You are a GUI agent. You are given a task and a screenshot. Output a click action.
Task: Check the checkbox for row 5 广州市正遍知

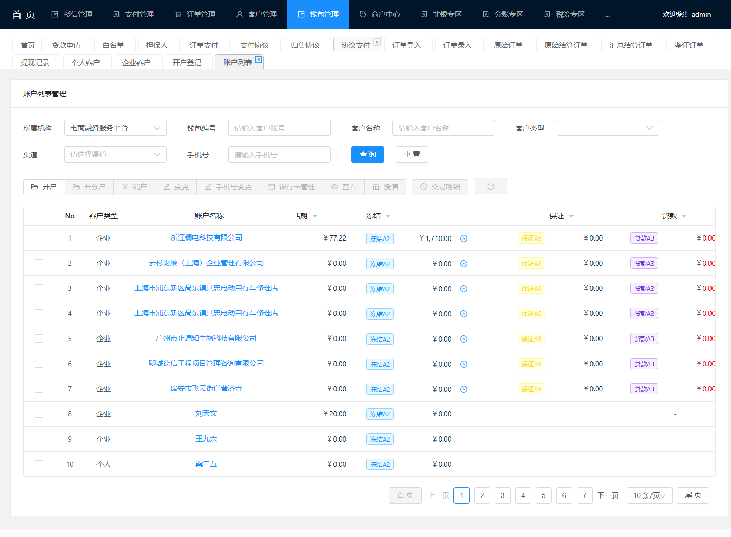pyautogui.click(x=39, y=339)
